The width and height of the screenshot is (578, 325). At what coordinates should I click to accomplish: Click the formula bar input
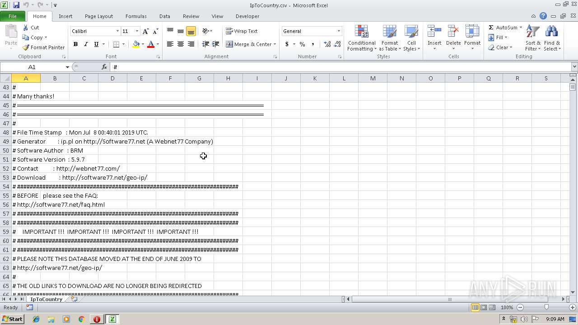(341, 67)
